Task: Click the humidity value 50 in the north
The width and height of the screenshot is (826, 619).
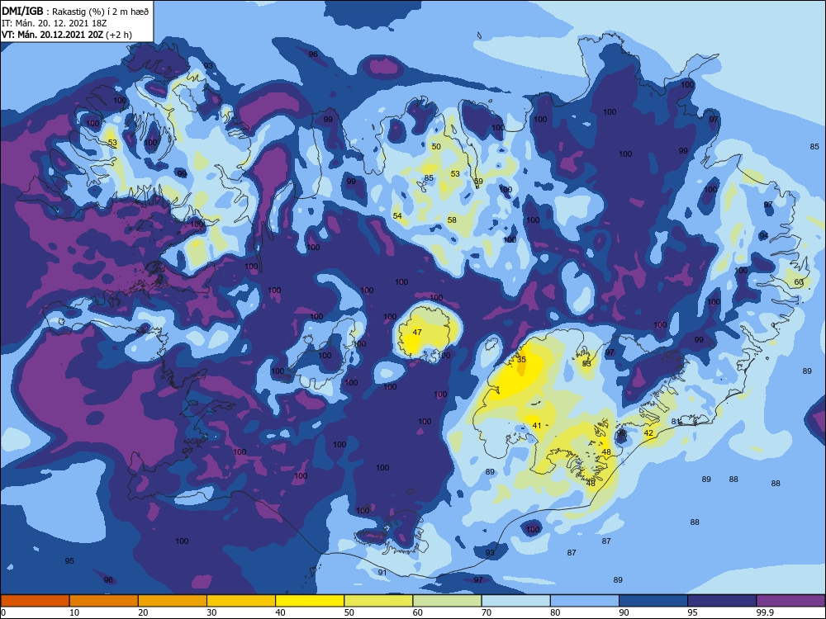Action: pos(436,146)
